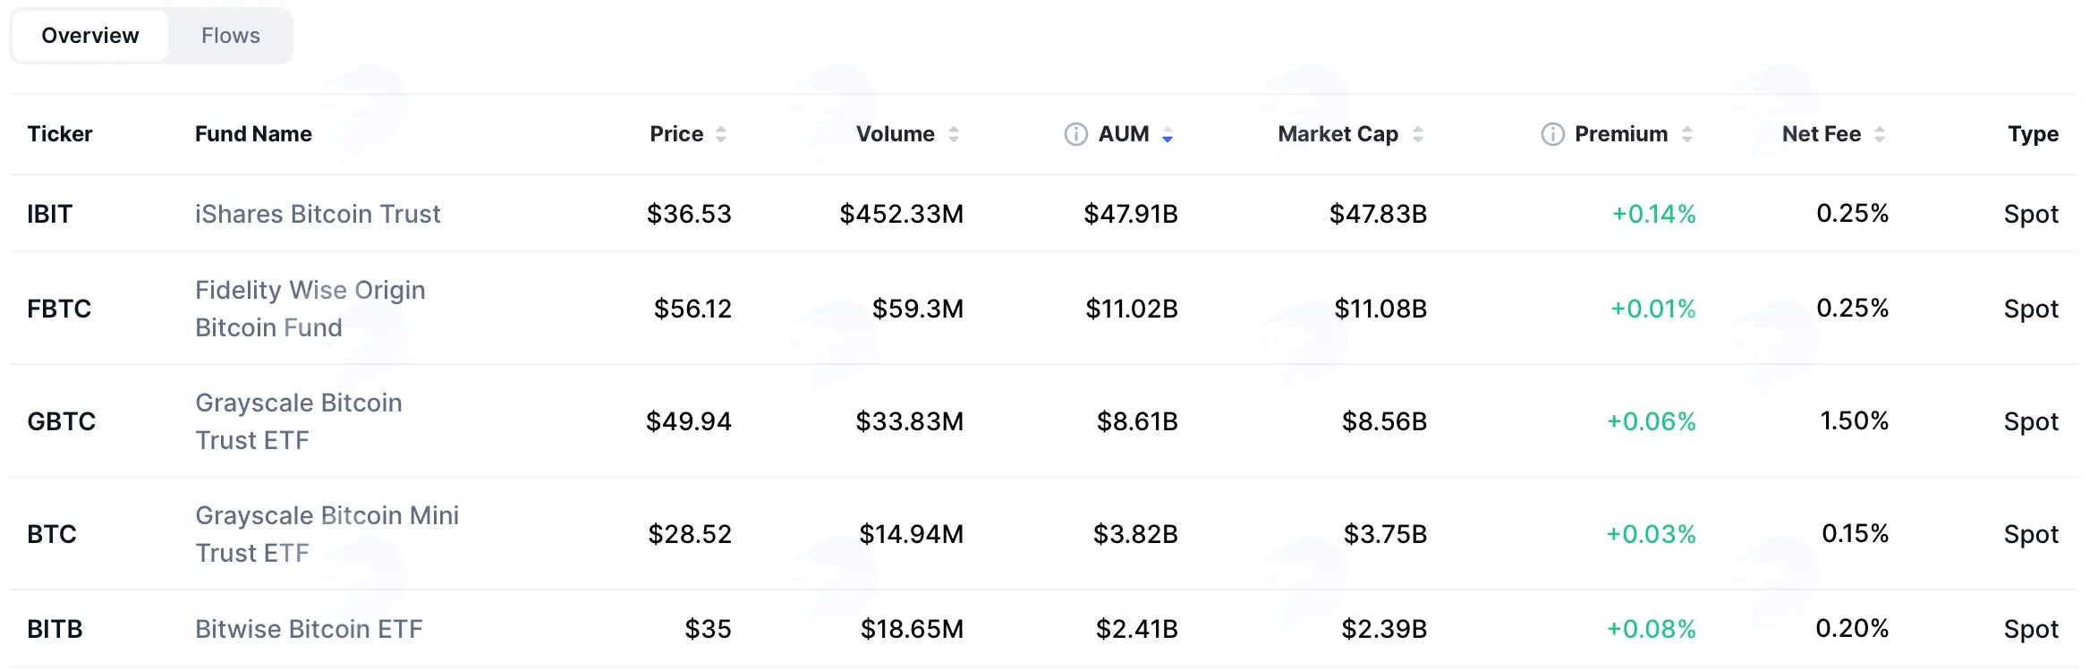Toggle AUM sort arrow
Screen dimensions: 2098x670
[x=1168, y=134]
